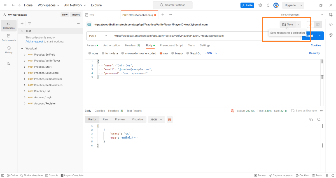Screen dimensions: 336x178
Task: Click the request URL input field
Action: coord(206,36)
